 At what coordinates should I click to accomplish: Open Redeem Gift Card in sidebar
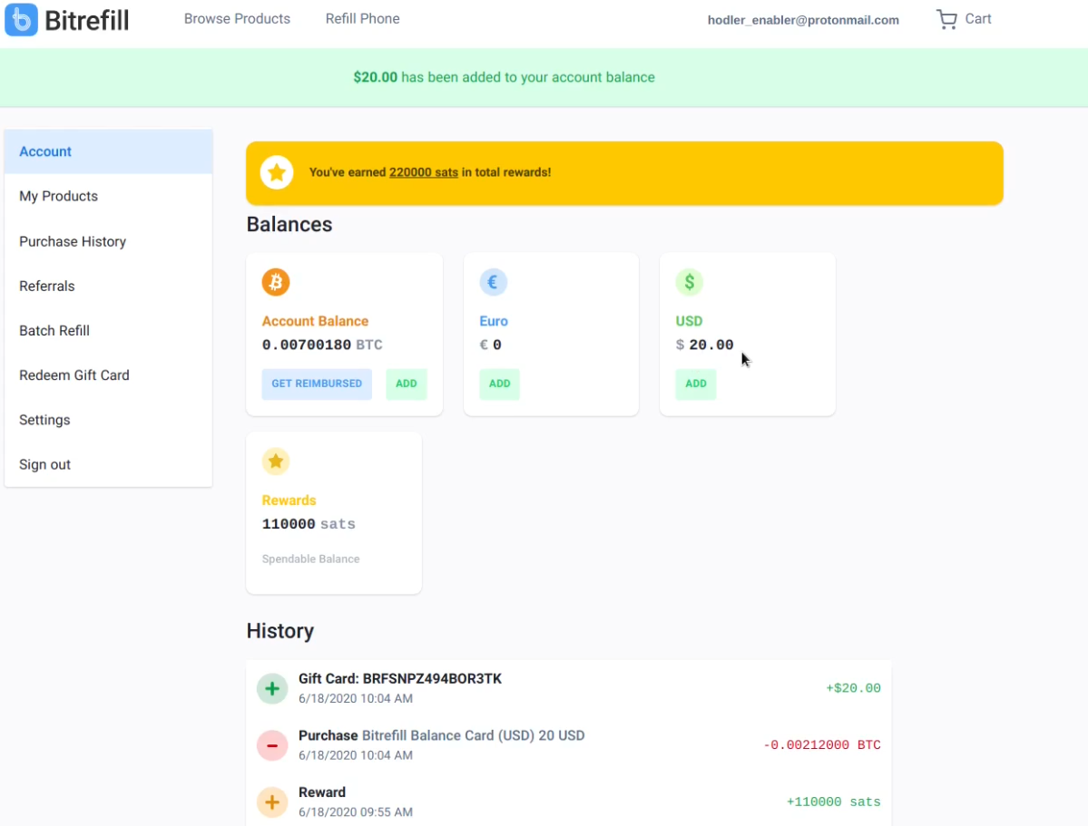(108, 375)
